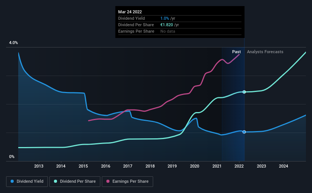Click the 2022 year axis label
This screenshot has width=312, height=193.
(x=239, y=166)
